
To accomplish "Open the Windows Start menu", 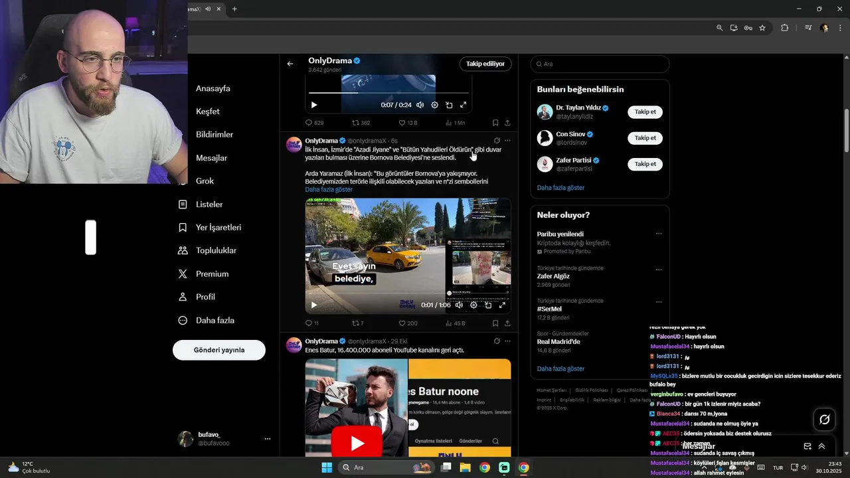I will [327, 467].
